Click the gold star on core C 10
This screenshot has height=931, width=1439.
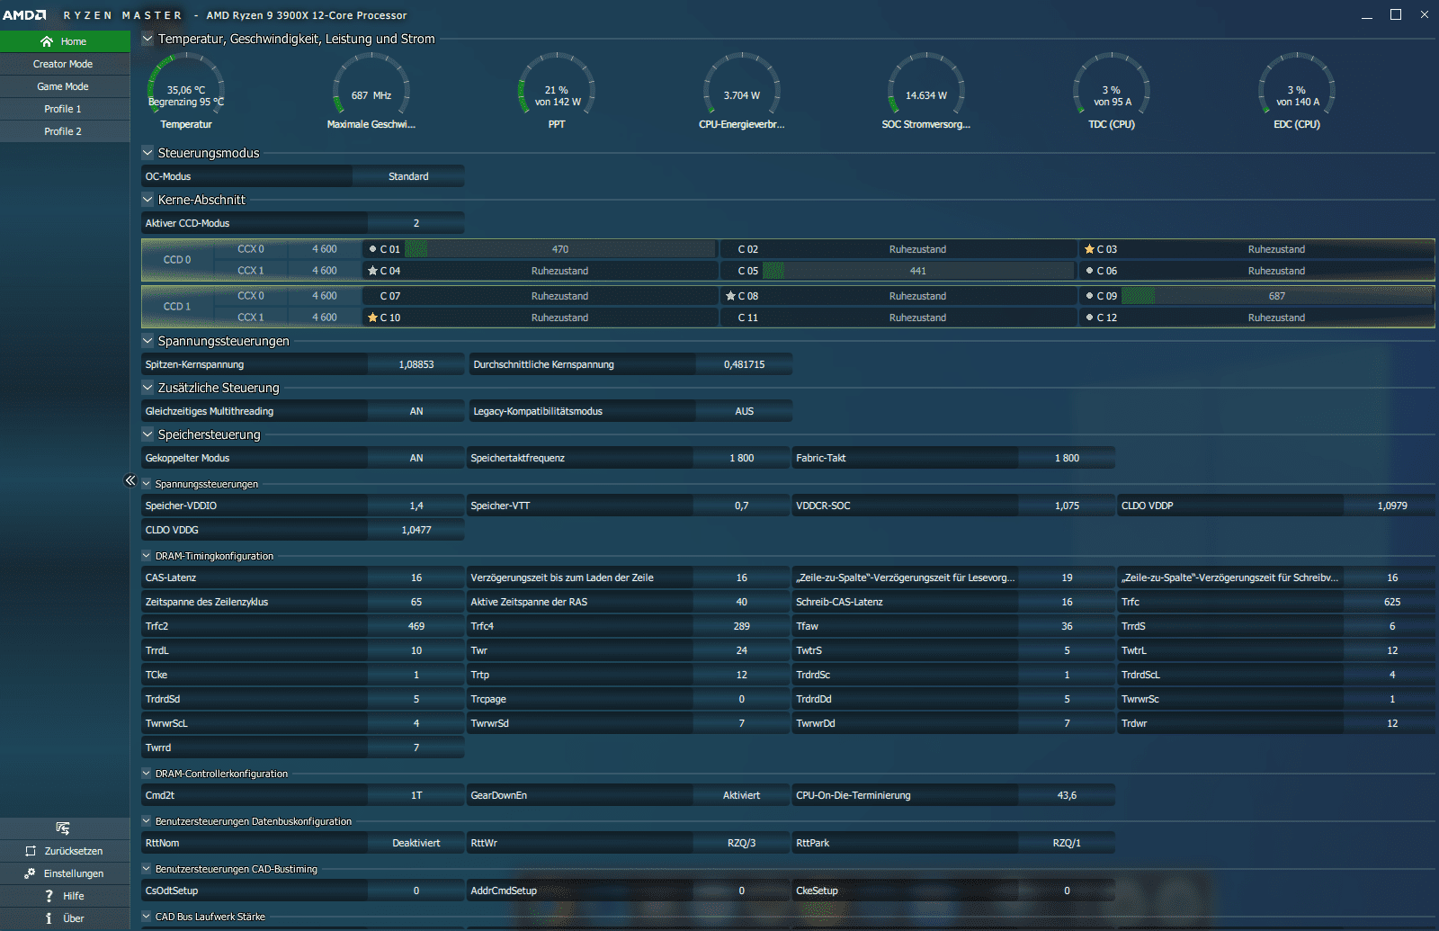pos(372,318)
